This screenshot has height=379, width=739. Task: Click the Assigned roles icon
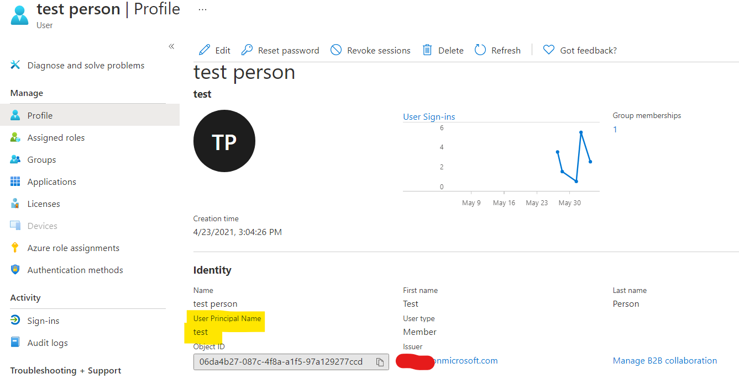(x=15, y=137)
